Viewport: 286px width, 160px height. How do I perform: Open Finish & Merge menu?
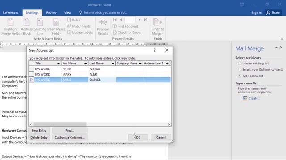tap(158, 27)
